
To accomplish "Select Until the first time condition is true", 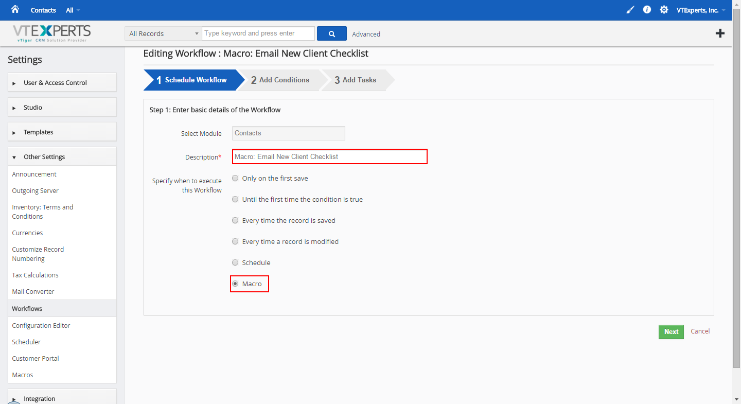I will click(235, 199).
